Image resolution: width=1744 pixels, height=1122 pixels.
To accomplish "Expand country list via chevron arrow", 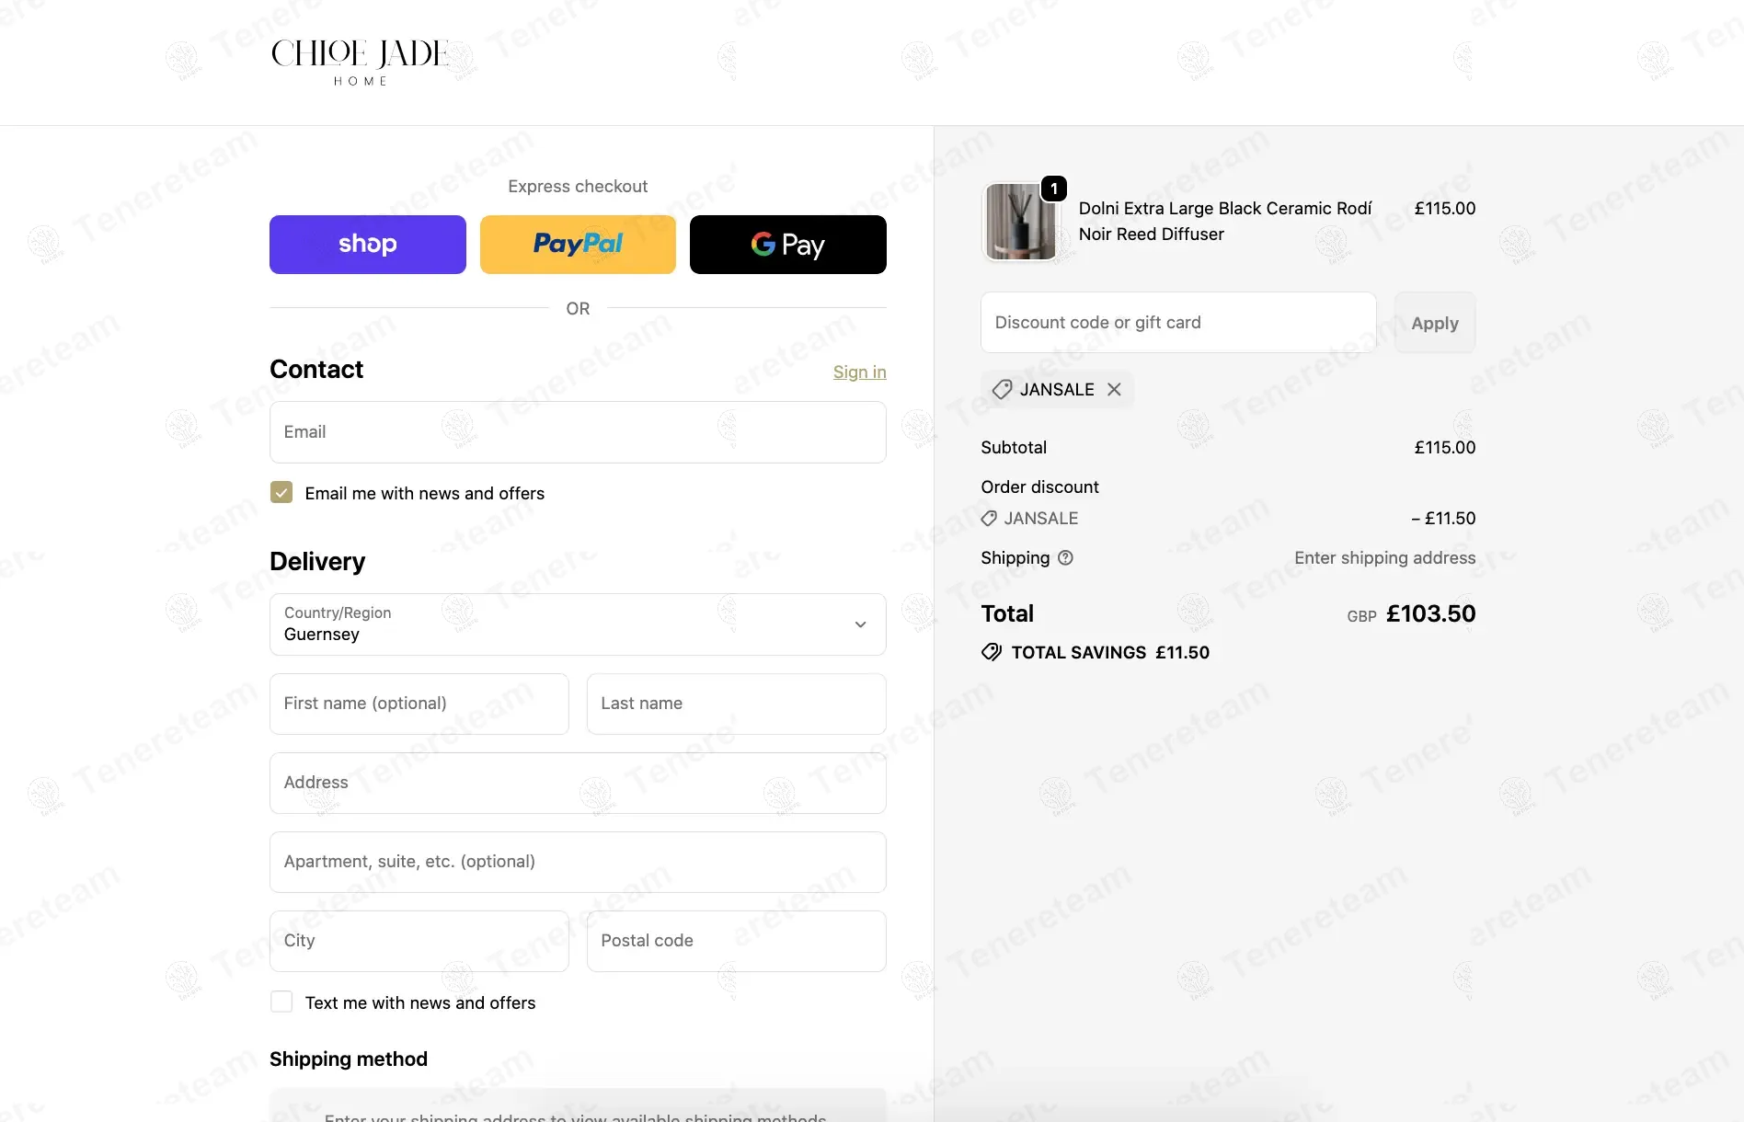I will (861, 624).
